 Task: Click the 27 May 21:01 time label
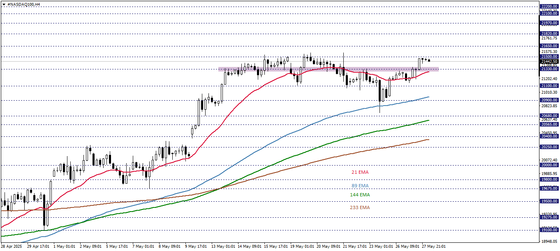[x=434, y=247]
